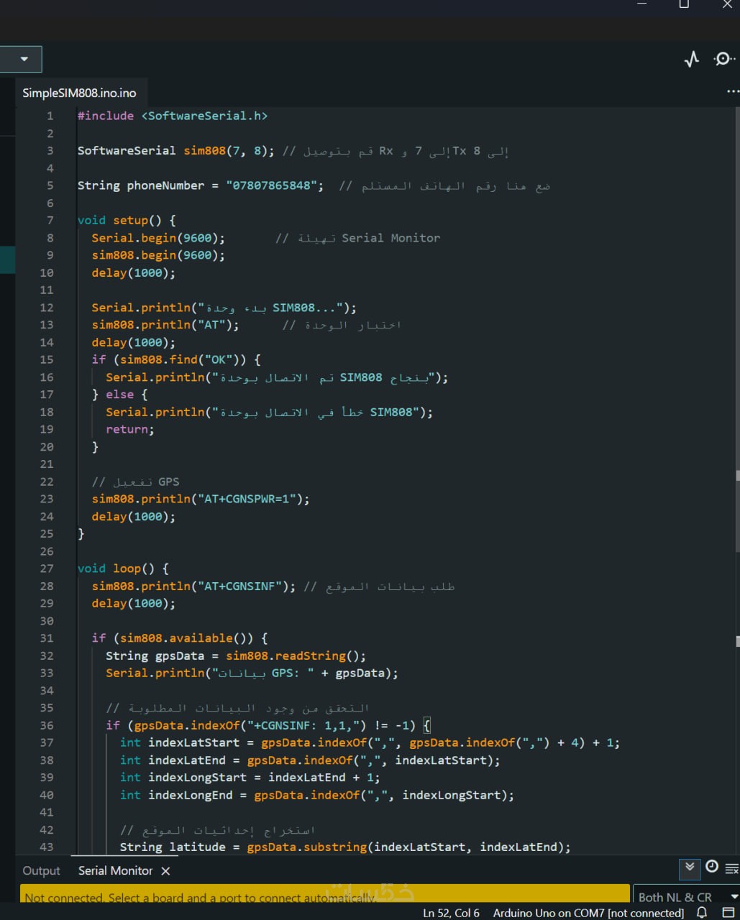
Task: Click the int indexLongEnd declaration
Action: (317, 795)
